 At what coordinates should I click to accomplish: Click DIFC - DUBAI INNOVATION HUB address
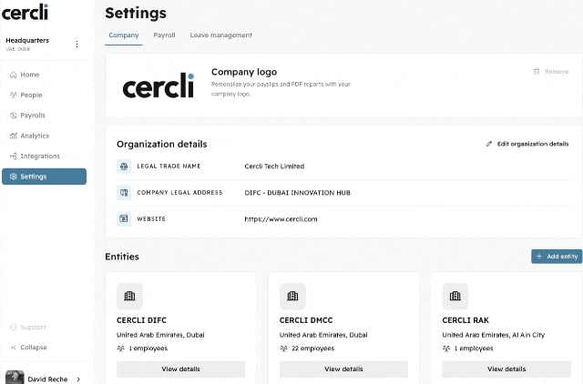click(x=298, y=193)
